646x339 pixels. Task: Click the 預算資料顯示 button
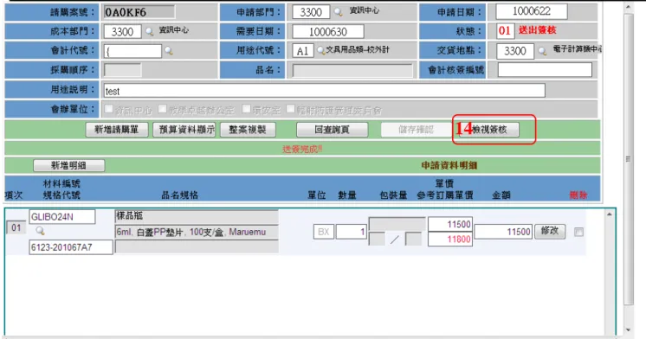184,130
